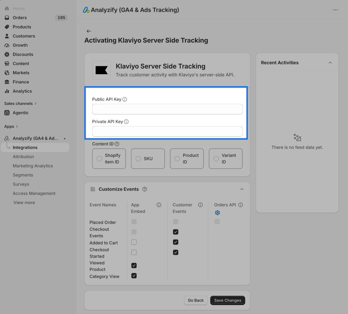Click the Analytics label in sidebar
This screenshot has height=314, width=348.
click(x=22, y=91)
